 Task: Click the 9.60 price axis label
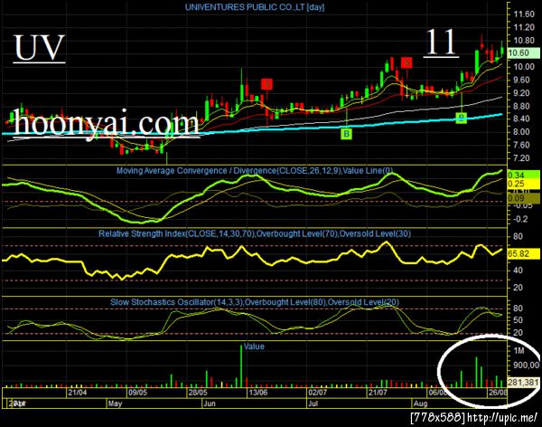coord(522,80)
